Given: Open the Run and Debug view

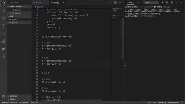Looking at the screenshot, I should coord(3,34).
